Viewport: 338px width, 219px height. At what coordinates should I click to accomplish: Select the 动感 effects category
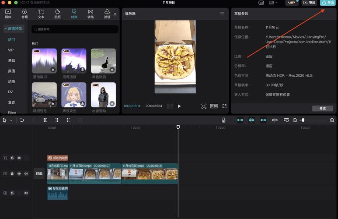click(11, 81)
